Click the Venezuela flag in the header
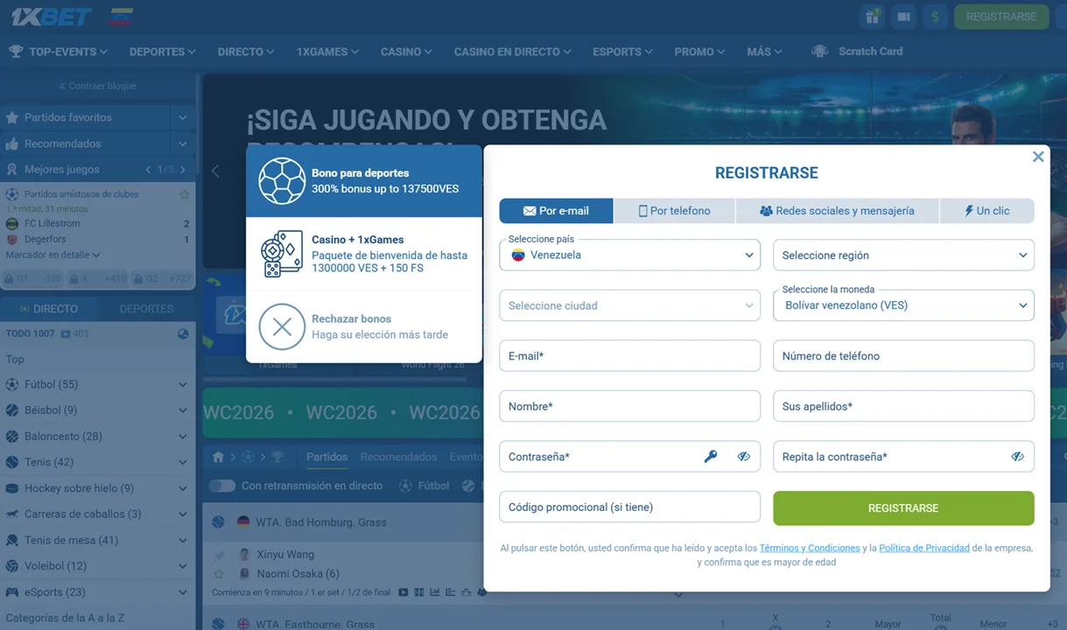Screen dimensions: 1067x630 pos(122,17)
